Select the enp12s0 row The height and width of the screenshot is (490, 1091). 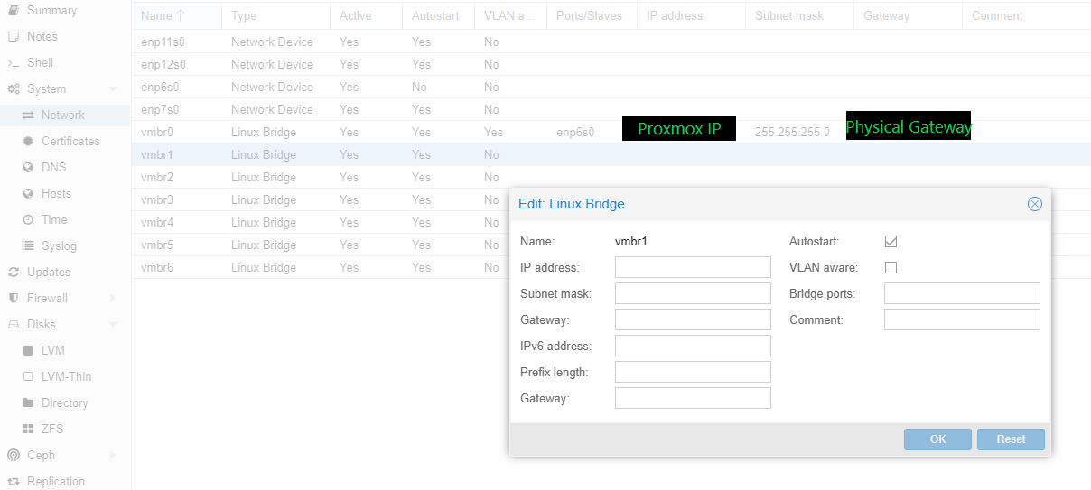pos(611,65)
